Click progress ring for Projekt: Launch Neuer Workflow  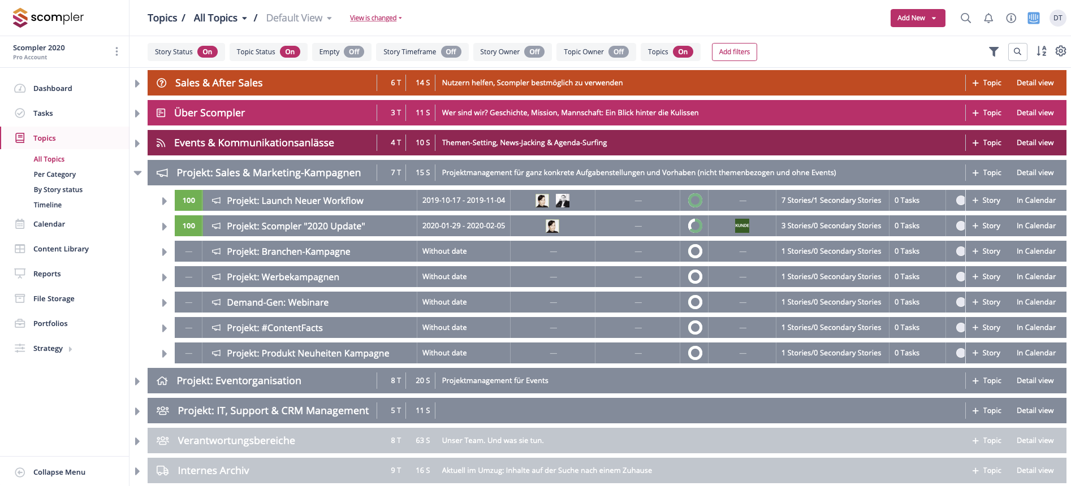point(695,201)
